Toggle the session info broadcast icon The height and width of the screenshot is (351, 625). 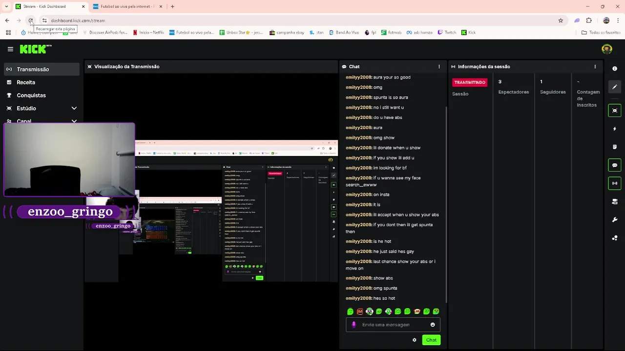[x=615, y=183]
